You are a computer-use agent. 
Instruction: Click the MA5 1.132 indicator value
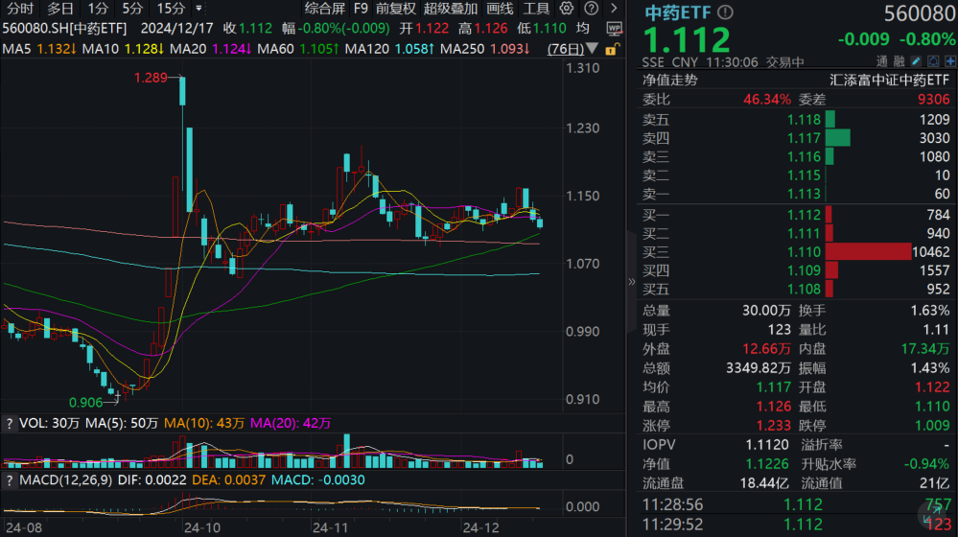39,48
